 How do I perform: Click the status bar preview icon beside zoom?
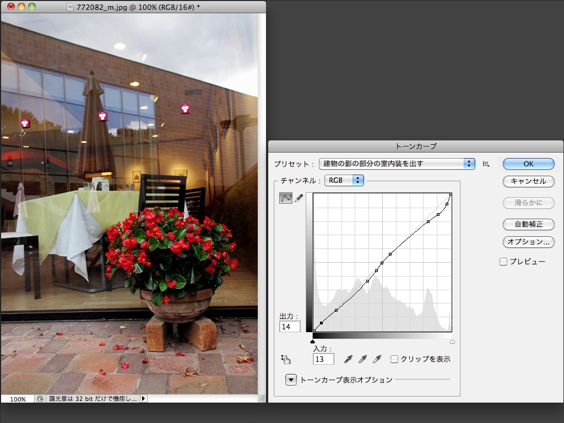41,399
